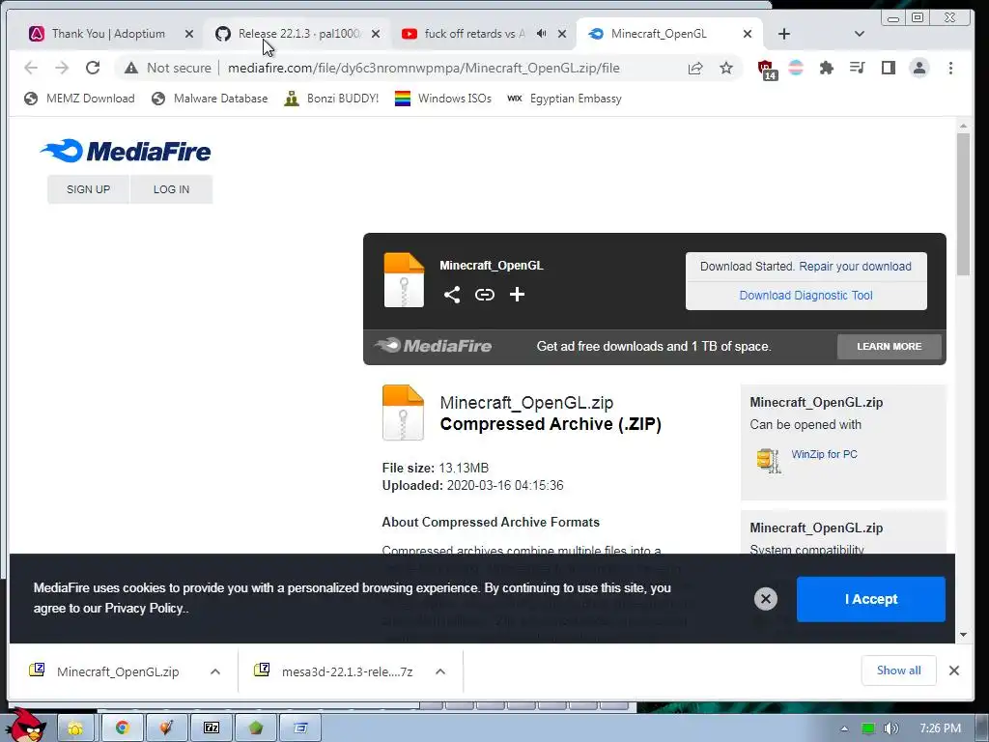Reload the MediaFire page
This screenshot has width=989, height=742.
pos(93,68)
